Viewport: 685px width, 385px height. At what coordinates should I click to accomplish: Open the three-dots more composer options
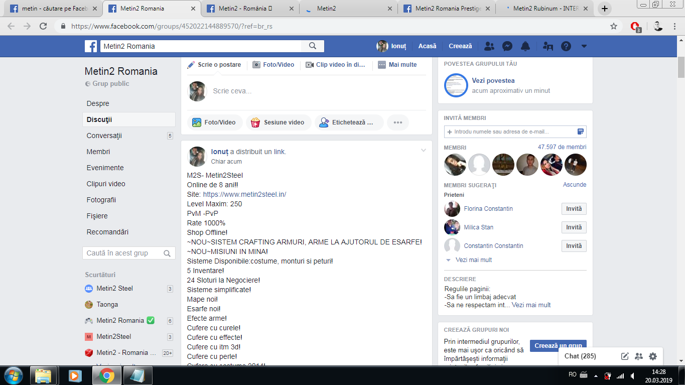398,122
